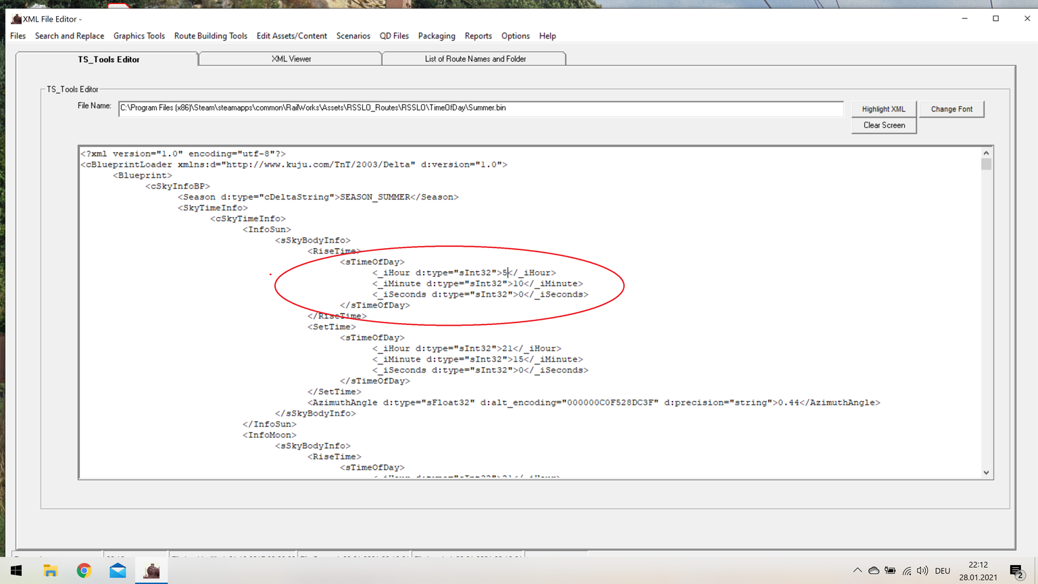
Task: Open the Options menu
Action: pos(516,36)
